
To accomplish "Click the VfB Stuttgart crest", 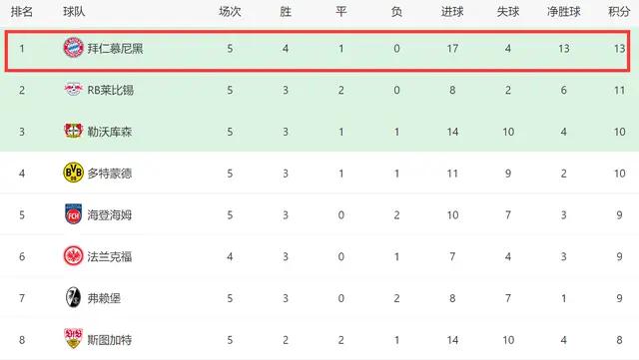I will pyautogui.click(x=73, y=339).
